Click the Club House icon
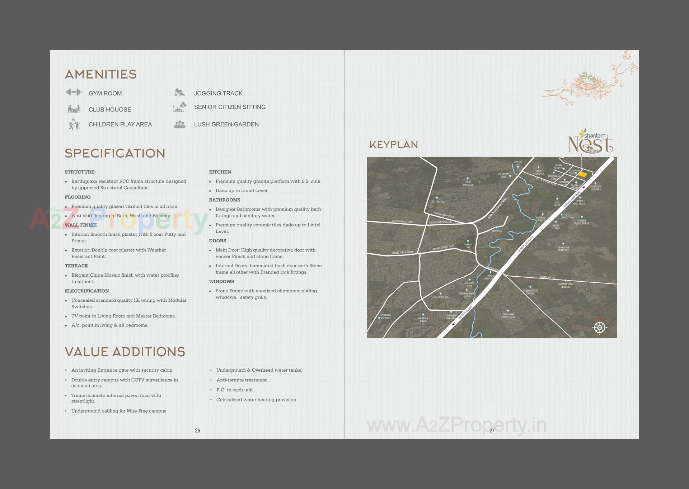 click(74, 109)
